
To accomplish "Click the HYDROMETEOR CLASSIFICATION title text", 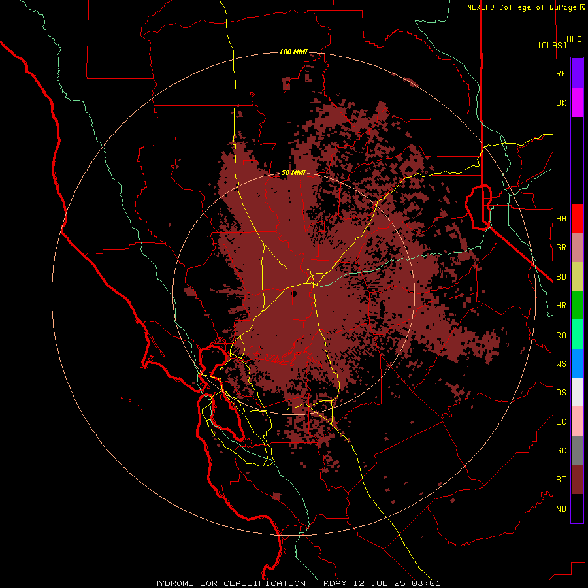I will 229,583.
